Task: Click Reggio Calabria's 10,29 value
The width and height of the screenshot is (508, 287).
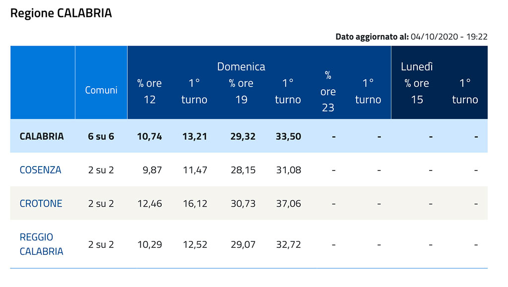Action: coord(150,244)
